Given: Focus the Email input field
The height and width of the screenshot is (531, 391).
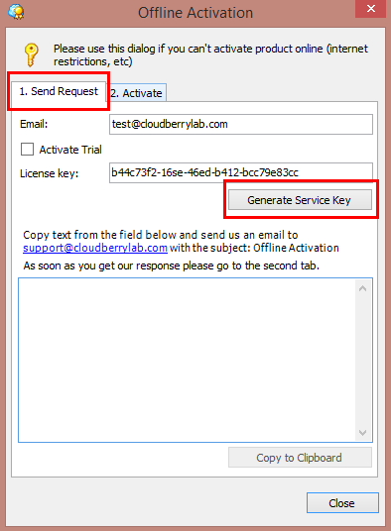Looking at the screenshot, I should pos(241,124).
